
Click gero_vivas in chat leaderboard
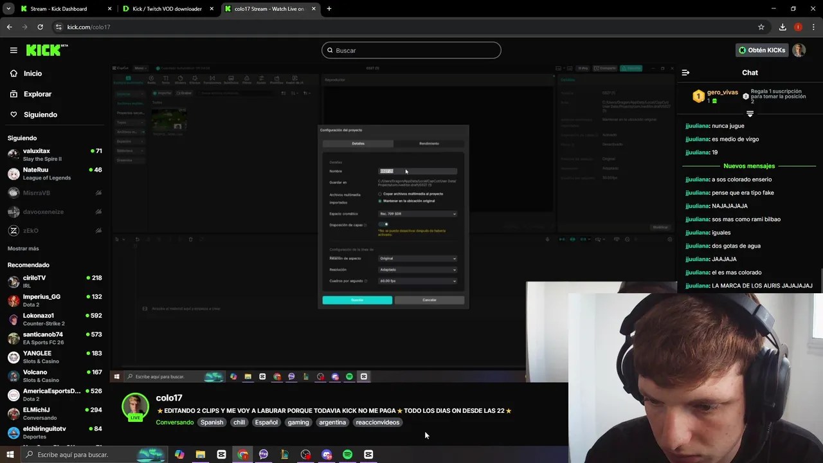point(723,93)
